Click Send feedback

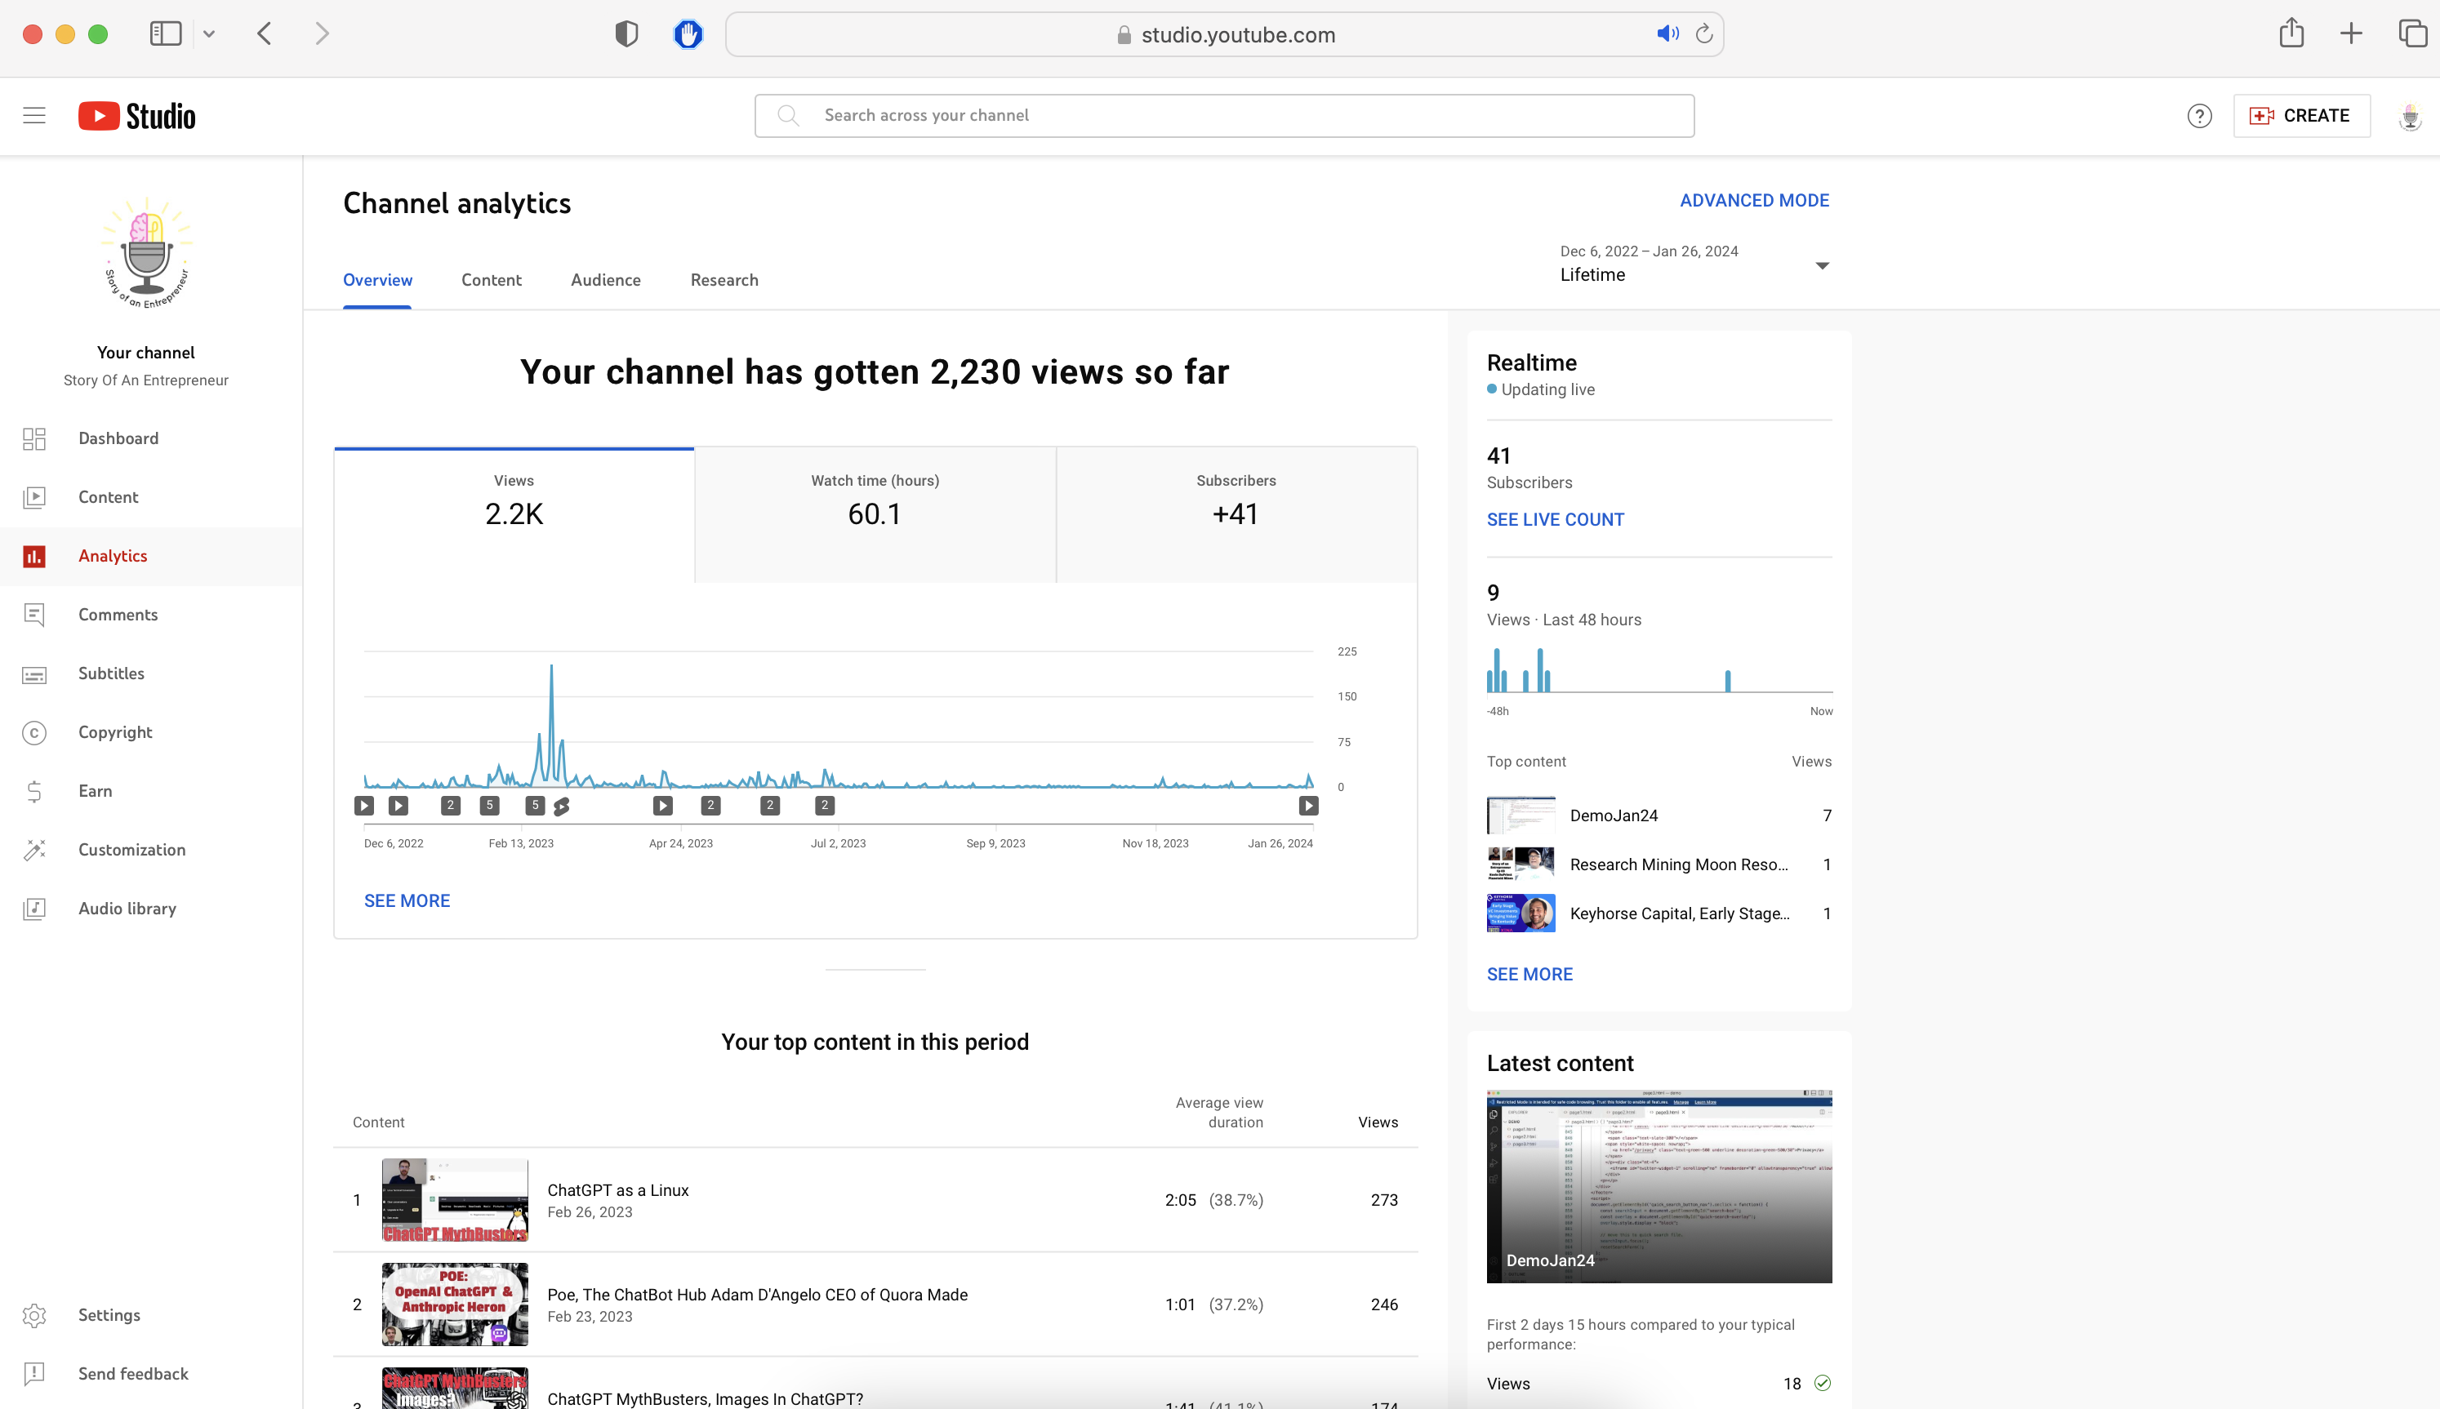(151, 1374)
